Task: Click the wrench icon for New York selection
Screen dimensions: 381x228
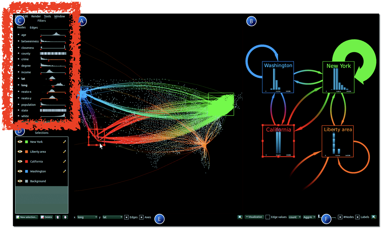Action: tap(65, 142)
